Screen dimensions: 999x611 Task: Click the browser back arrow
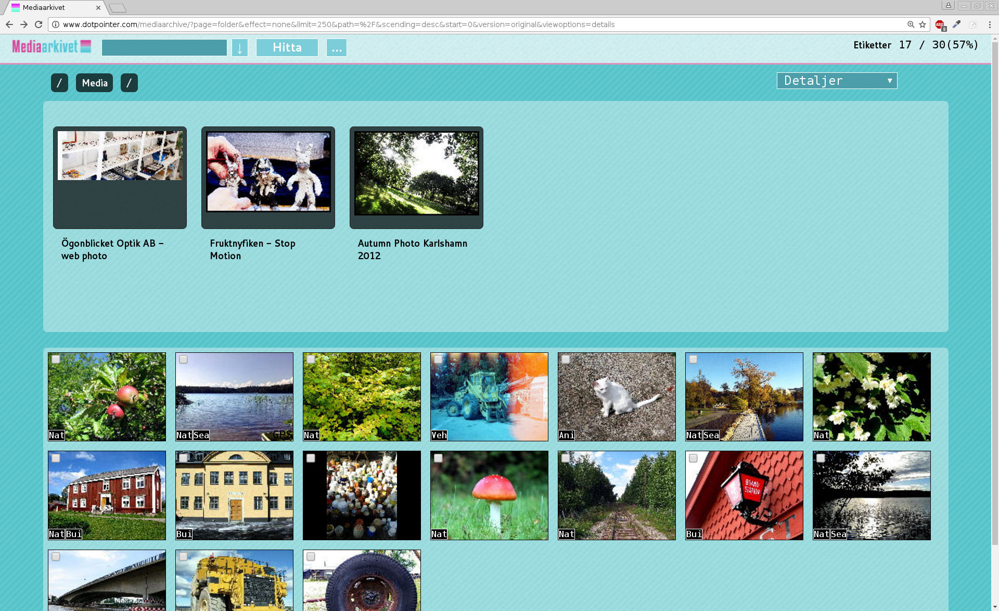pos(9,24)
